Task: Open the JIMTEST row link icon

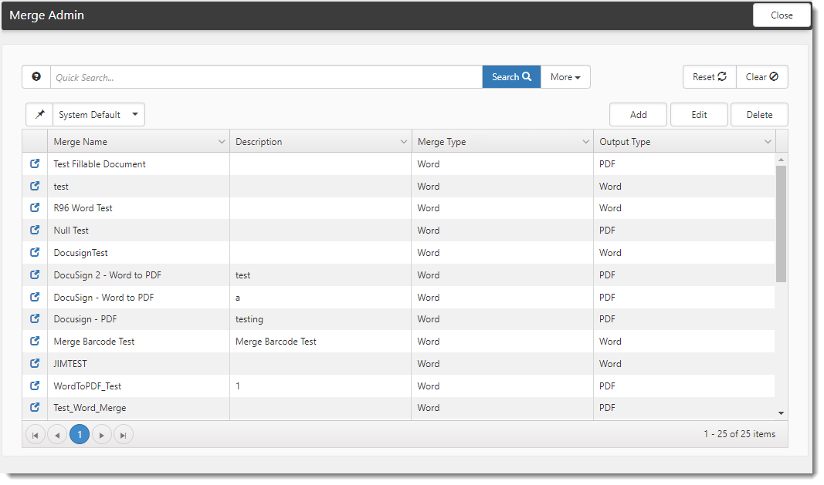Action: click(x=35, y=364)
